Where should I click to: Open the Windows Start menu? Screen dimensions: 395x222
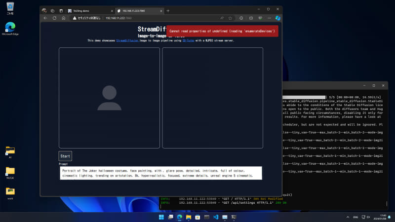(x=161, y=217)
